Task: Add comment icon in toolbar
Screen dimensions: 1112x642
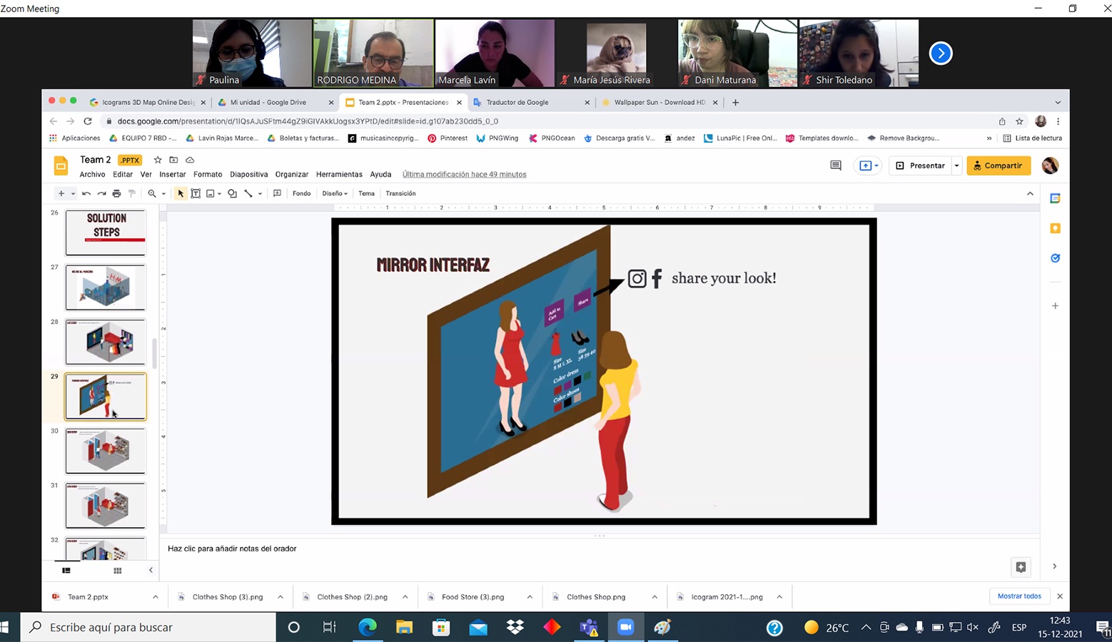Action: [x=277, y=193]
